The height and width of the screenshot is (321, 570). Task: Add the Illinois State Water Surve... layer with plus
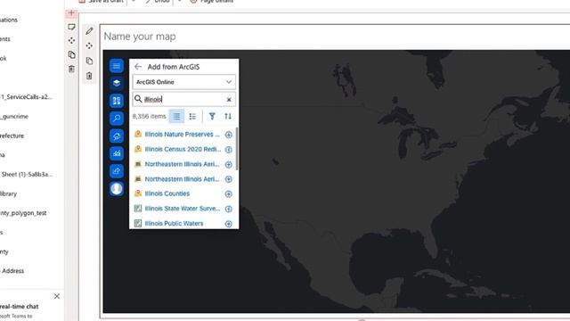coord(229,209)
